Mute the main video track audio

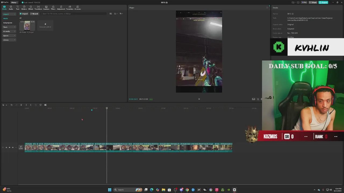pyautogui.click(x=13, y=147)
